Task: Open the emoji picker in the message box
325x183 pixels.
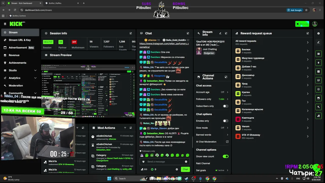Action: tap(186, 162)
